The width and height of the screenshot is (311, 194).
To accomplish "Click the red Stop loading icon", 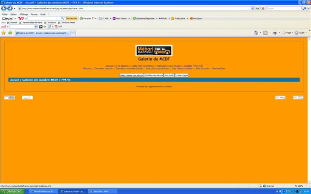I will pos(263,8).
